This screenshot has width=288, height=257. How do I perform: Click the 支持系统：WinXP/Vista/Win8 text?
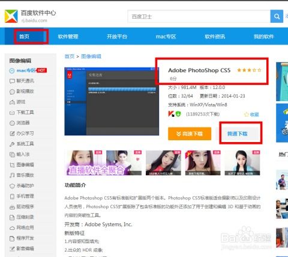pos(197,105)
